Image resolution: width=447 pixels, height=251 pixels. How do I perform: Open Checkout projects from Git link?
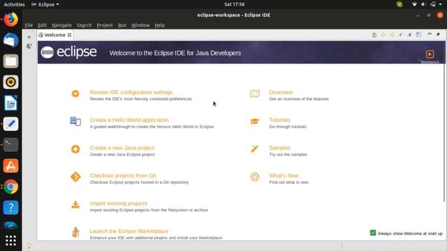[x=123, y=176]
